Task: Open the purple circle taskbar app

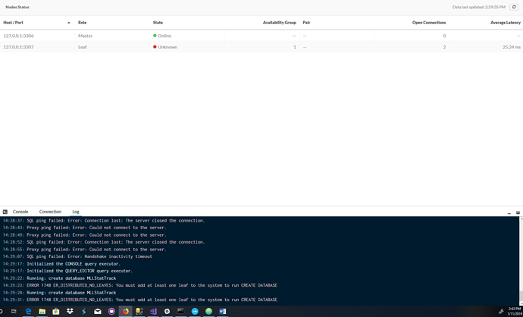Action: tap(111, 312)
